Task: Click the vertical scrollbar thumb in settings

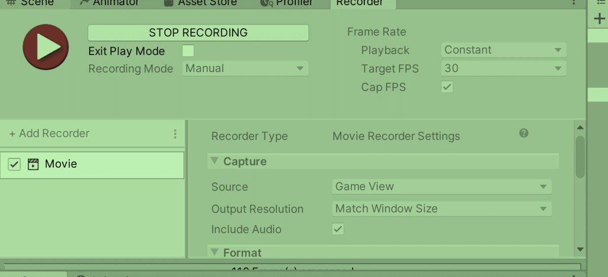Action: coord(580,157)
